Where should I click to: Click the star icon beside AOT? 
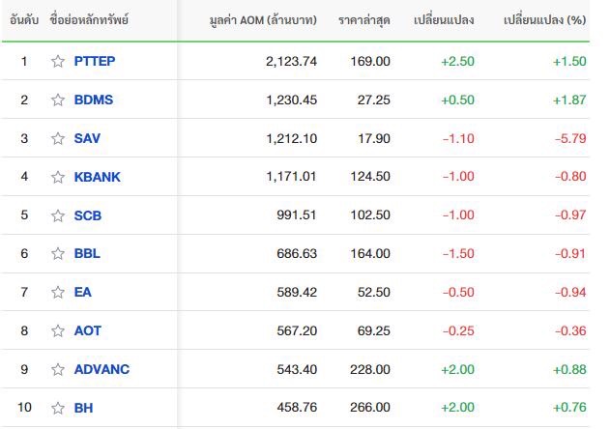[x=58, y=330]
